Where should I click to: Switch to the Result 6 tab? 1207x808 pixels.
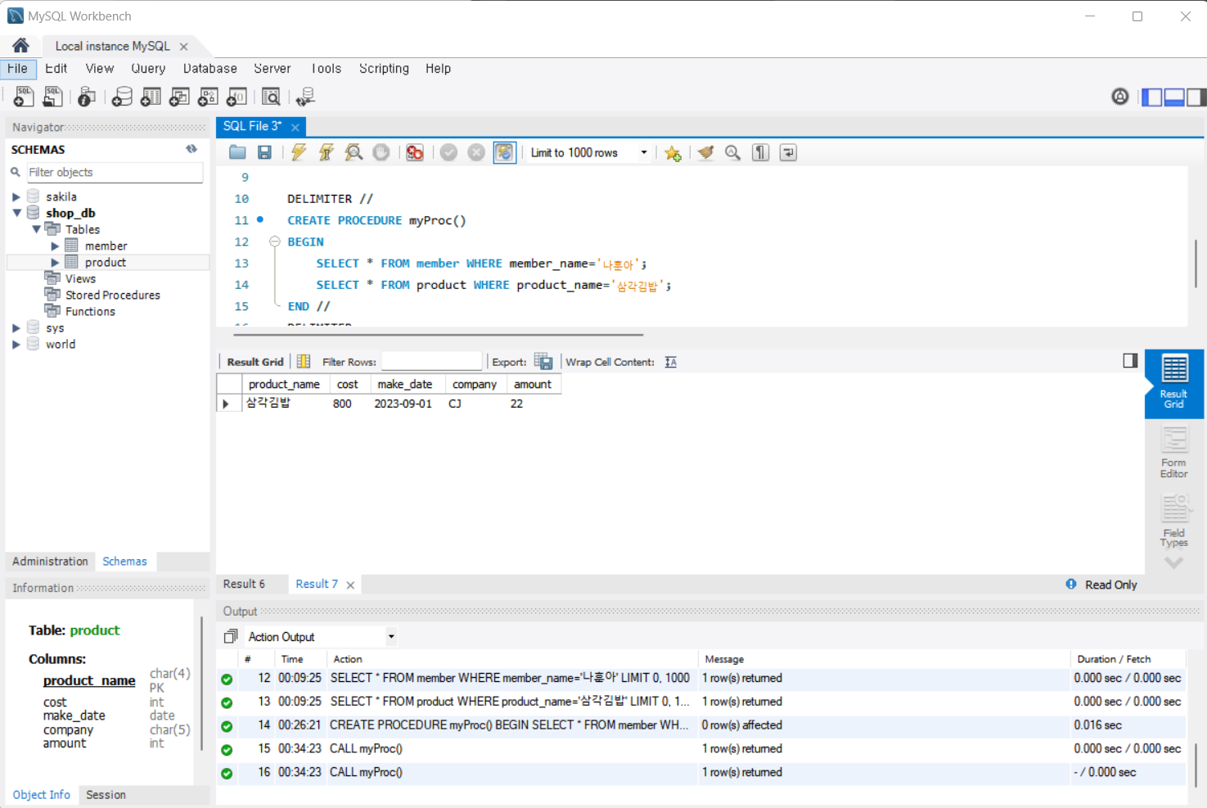(x=244, y=584)
